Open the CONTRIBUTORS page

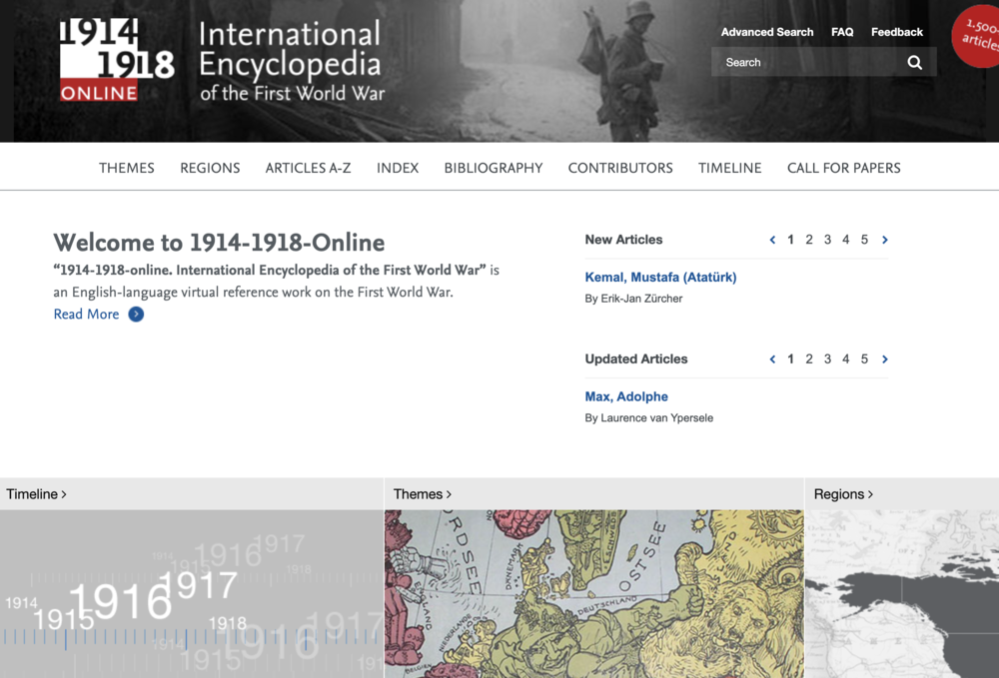(620, 168)
